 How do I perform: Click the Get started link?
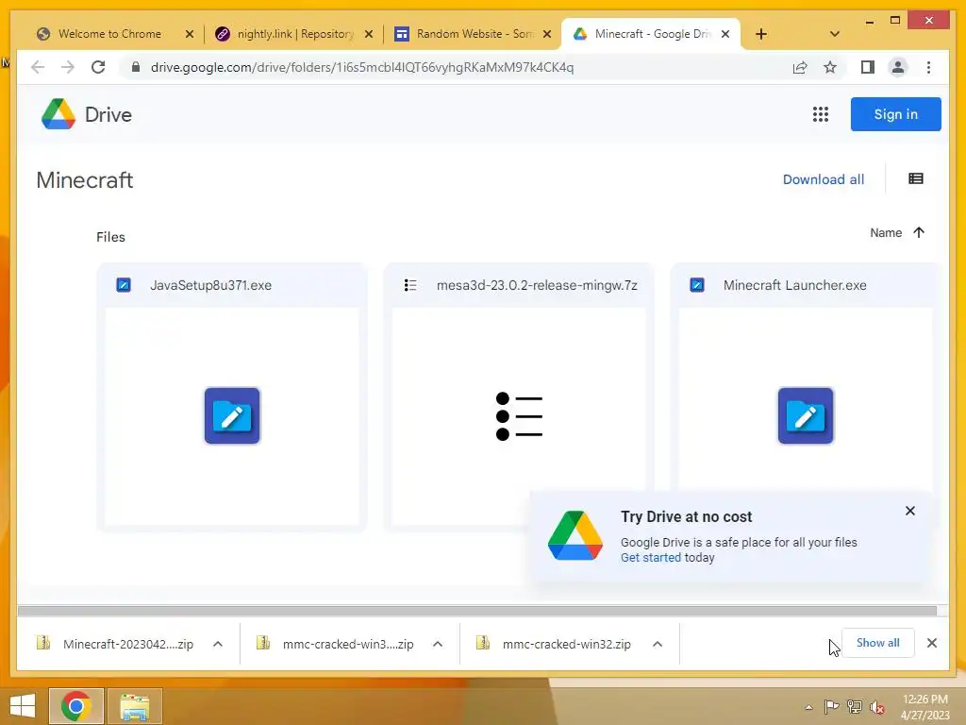651,557
